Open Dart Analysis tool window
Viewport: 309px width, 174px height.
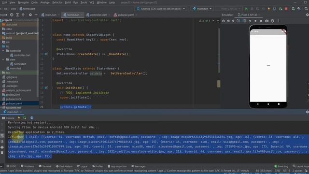coord(64,166)
